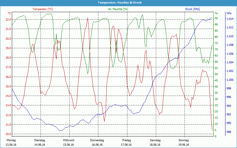Click the '14,0' temperature axis value
Screen dimensions: 237x148
tap(8, 96)
